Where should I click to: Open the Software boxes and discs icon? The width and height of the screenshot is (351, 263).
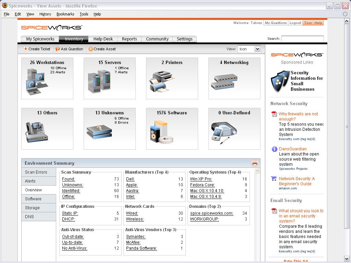[x=162, y=132]
